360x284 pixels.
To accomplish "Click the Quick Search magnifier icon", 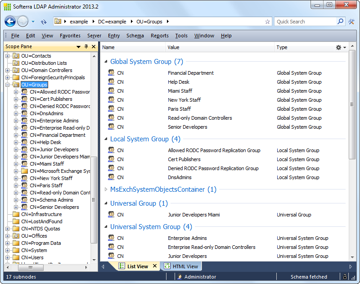I will coord(340,21).
